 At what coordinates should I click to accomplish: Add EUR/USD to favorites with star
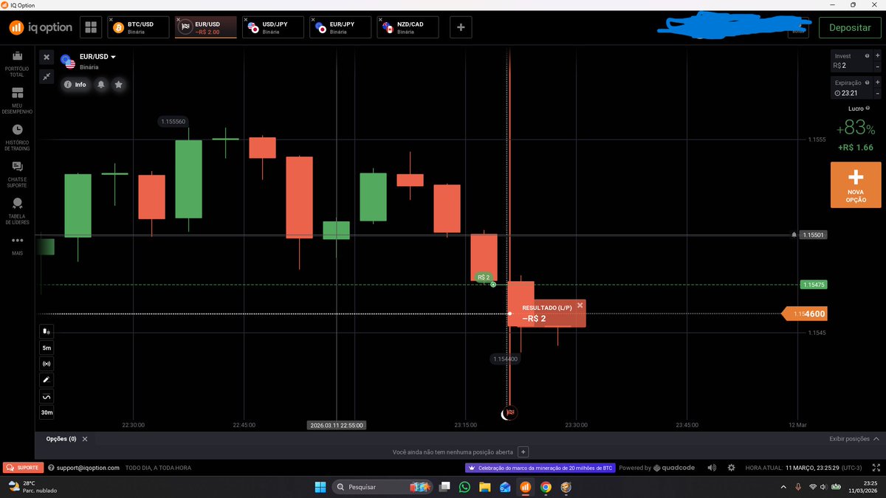point(118,84)
